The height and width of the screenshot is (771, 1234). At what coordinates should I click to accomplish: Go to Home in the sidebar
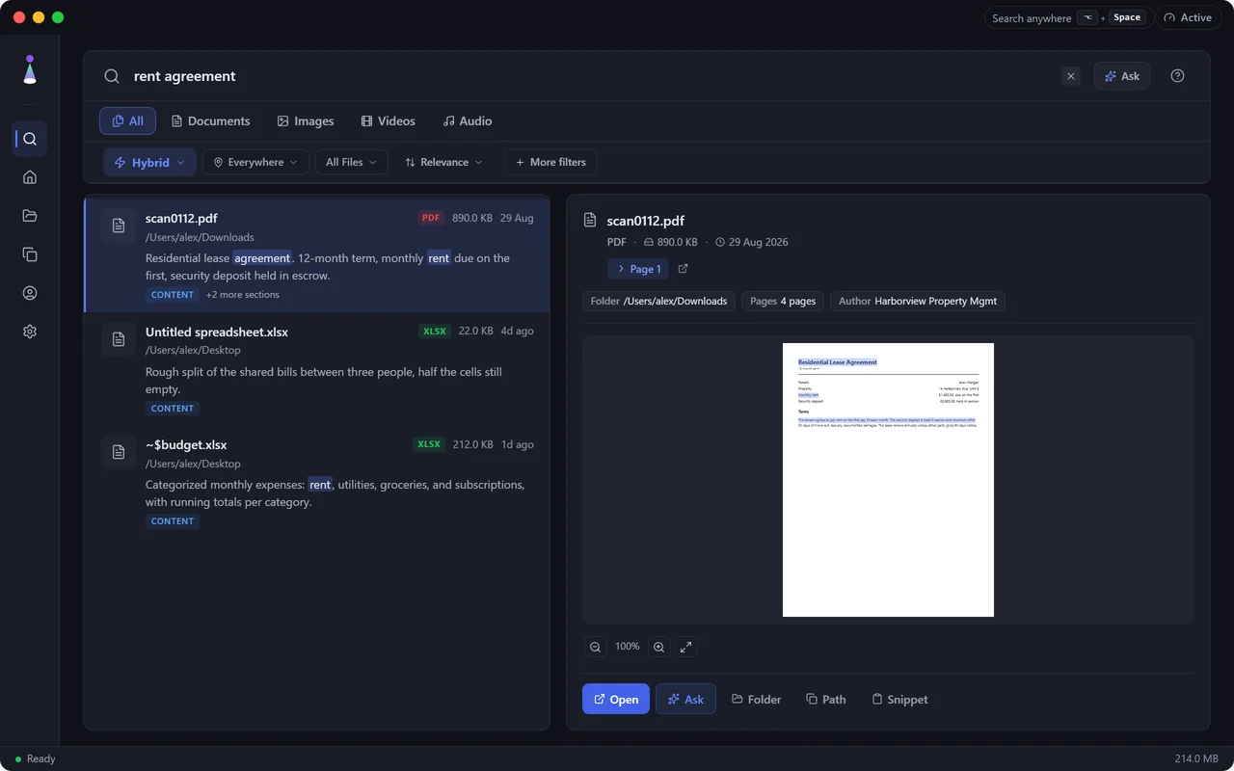click(30, 177)
